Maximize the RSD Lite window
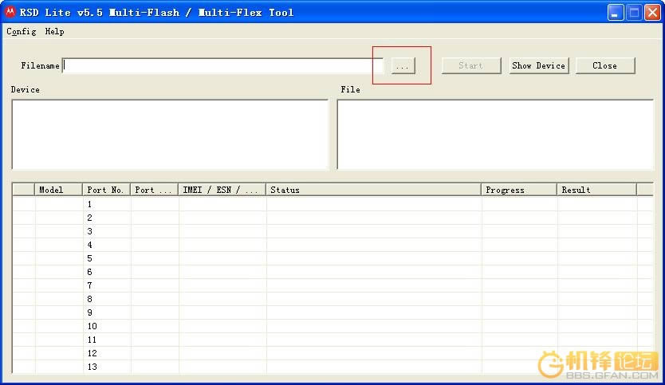This screenshot has width=665, height=385. point(634,13)
